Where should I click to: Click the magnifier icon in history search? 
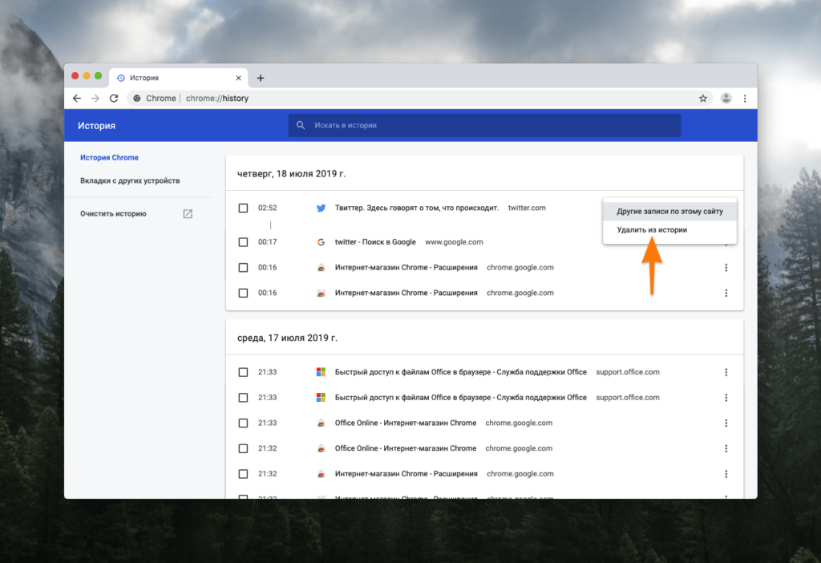(x=301, y=125)
